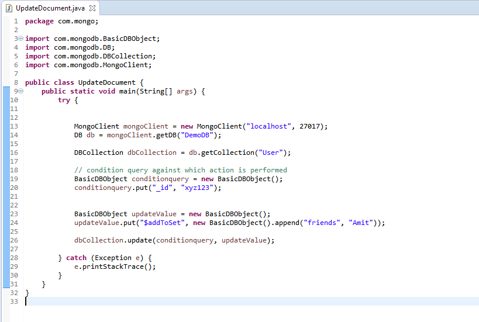Click the class name UpdateDocument

[x=107, y=83]
